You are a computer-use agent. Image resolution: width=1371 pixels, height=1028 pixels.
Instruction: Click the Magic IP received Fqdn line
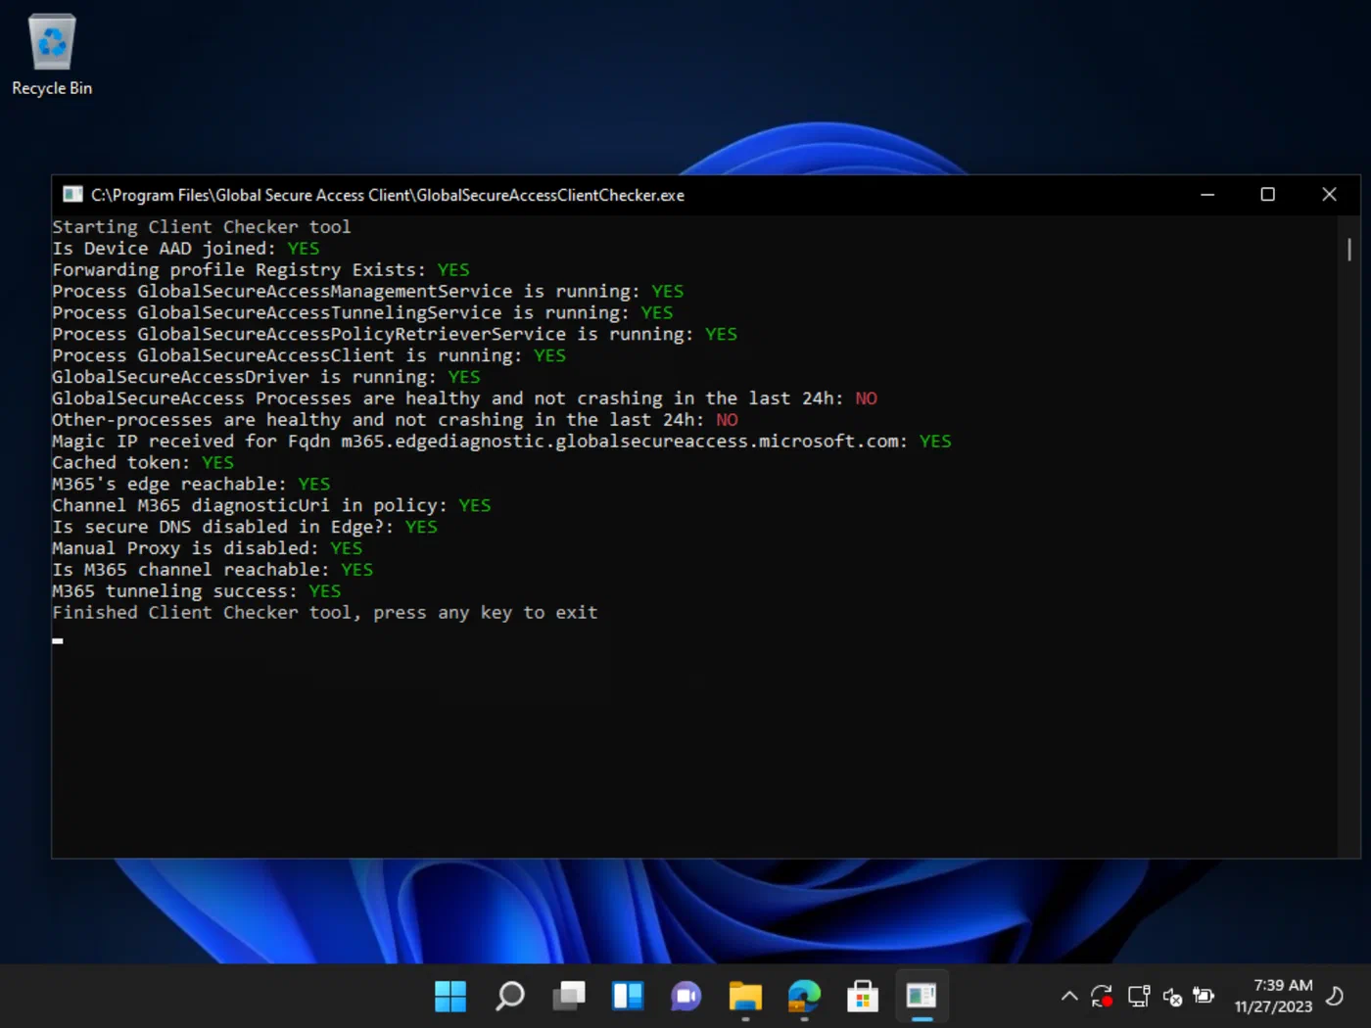tap(501, 442)
